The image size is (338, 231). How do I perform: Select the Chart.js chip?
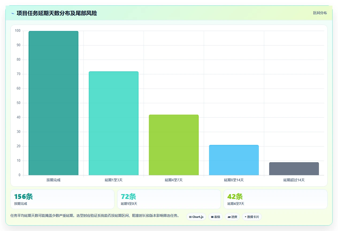click(x=196, y=217)
